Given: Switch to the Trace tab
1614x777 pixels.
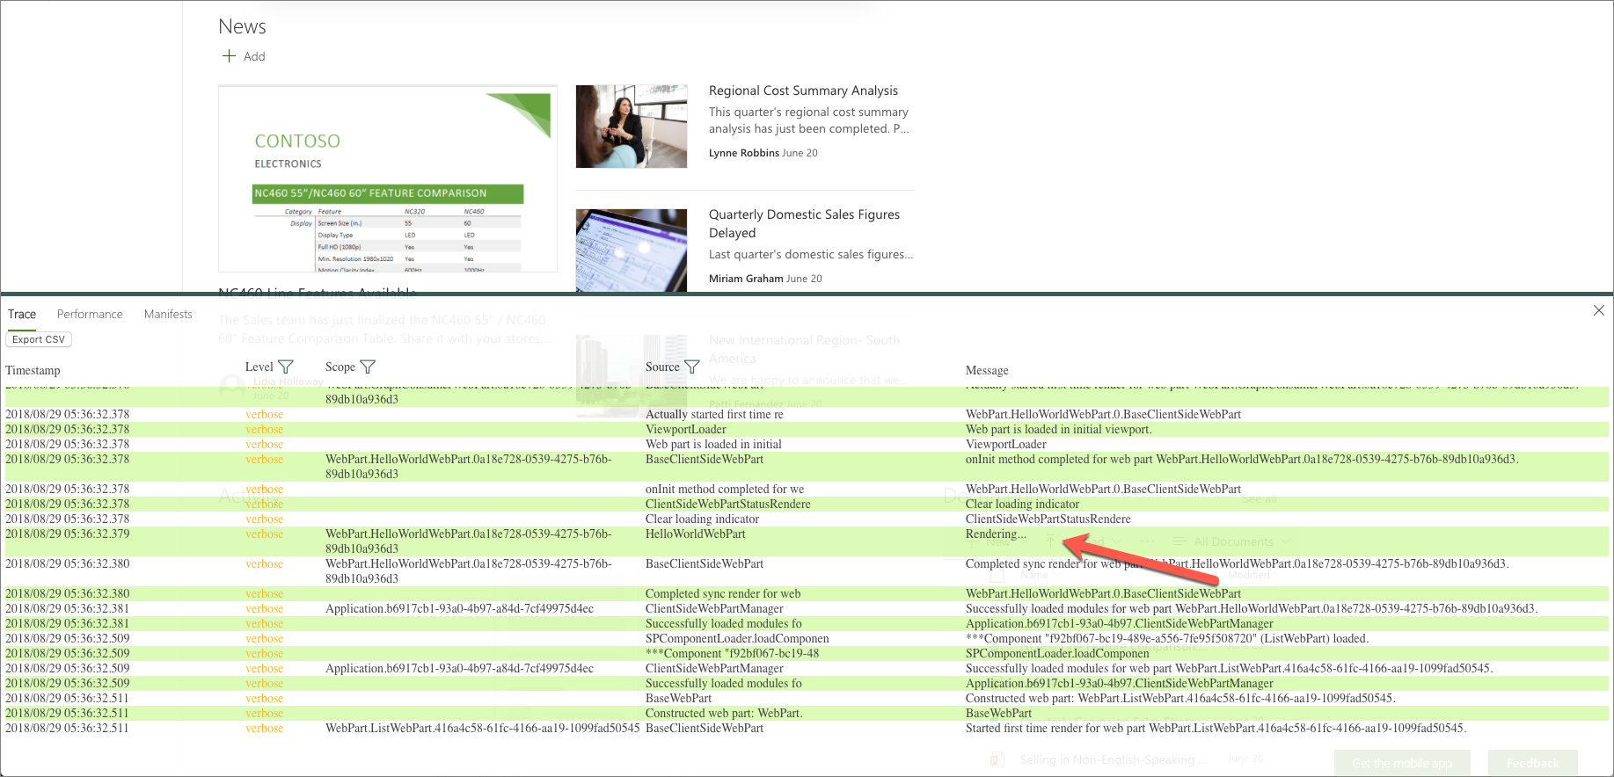Looking at the screenshot, I should [22, 314].
